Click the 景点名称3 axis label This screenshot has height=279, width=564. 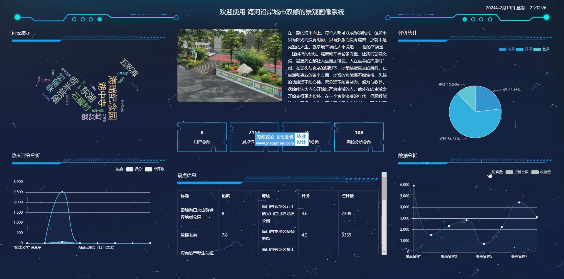(449, 256)
